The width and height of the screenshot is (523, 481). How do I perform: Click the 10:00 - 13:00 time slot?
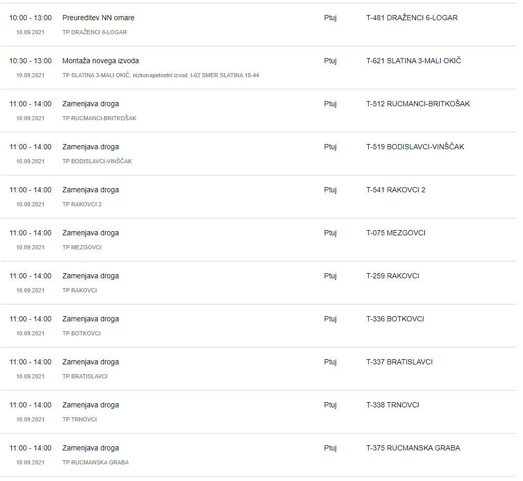31,18
